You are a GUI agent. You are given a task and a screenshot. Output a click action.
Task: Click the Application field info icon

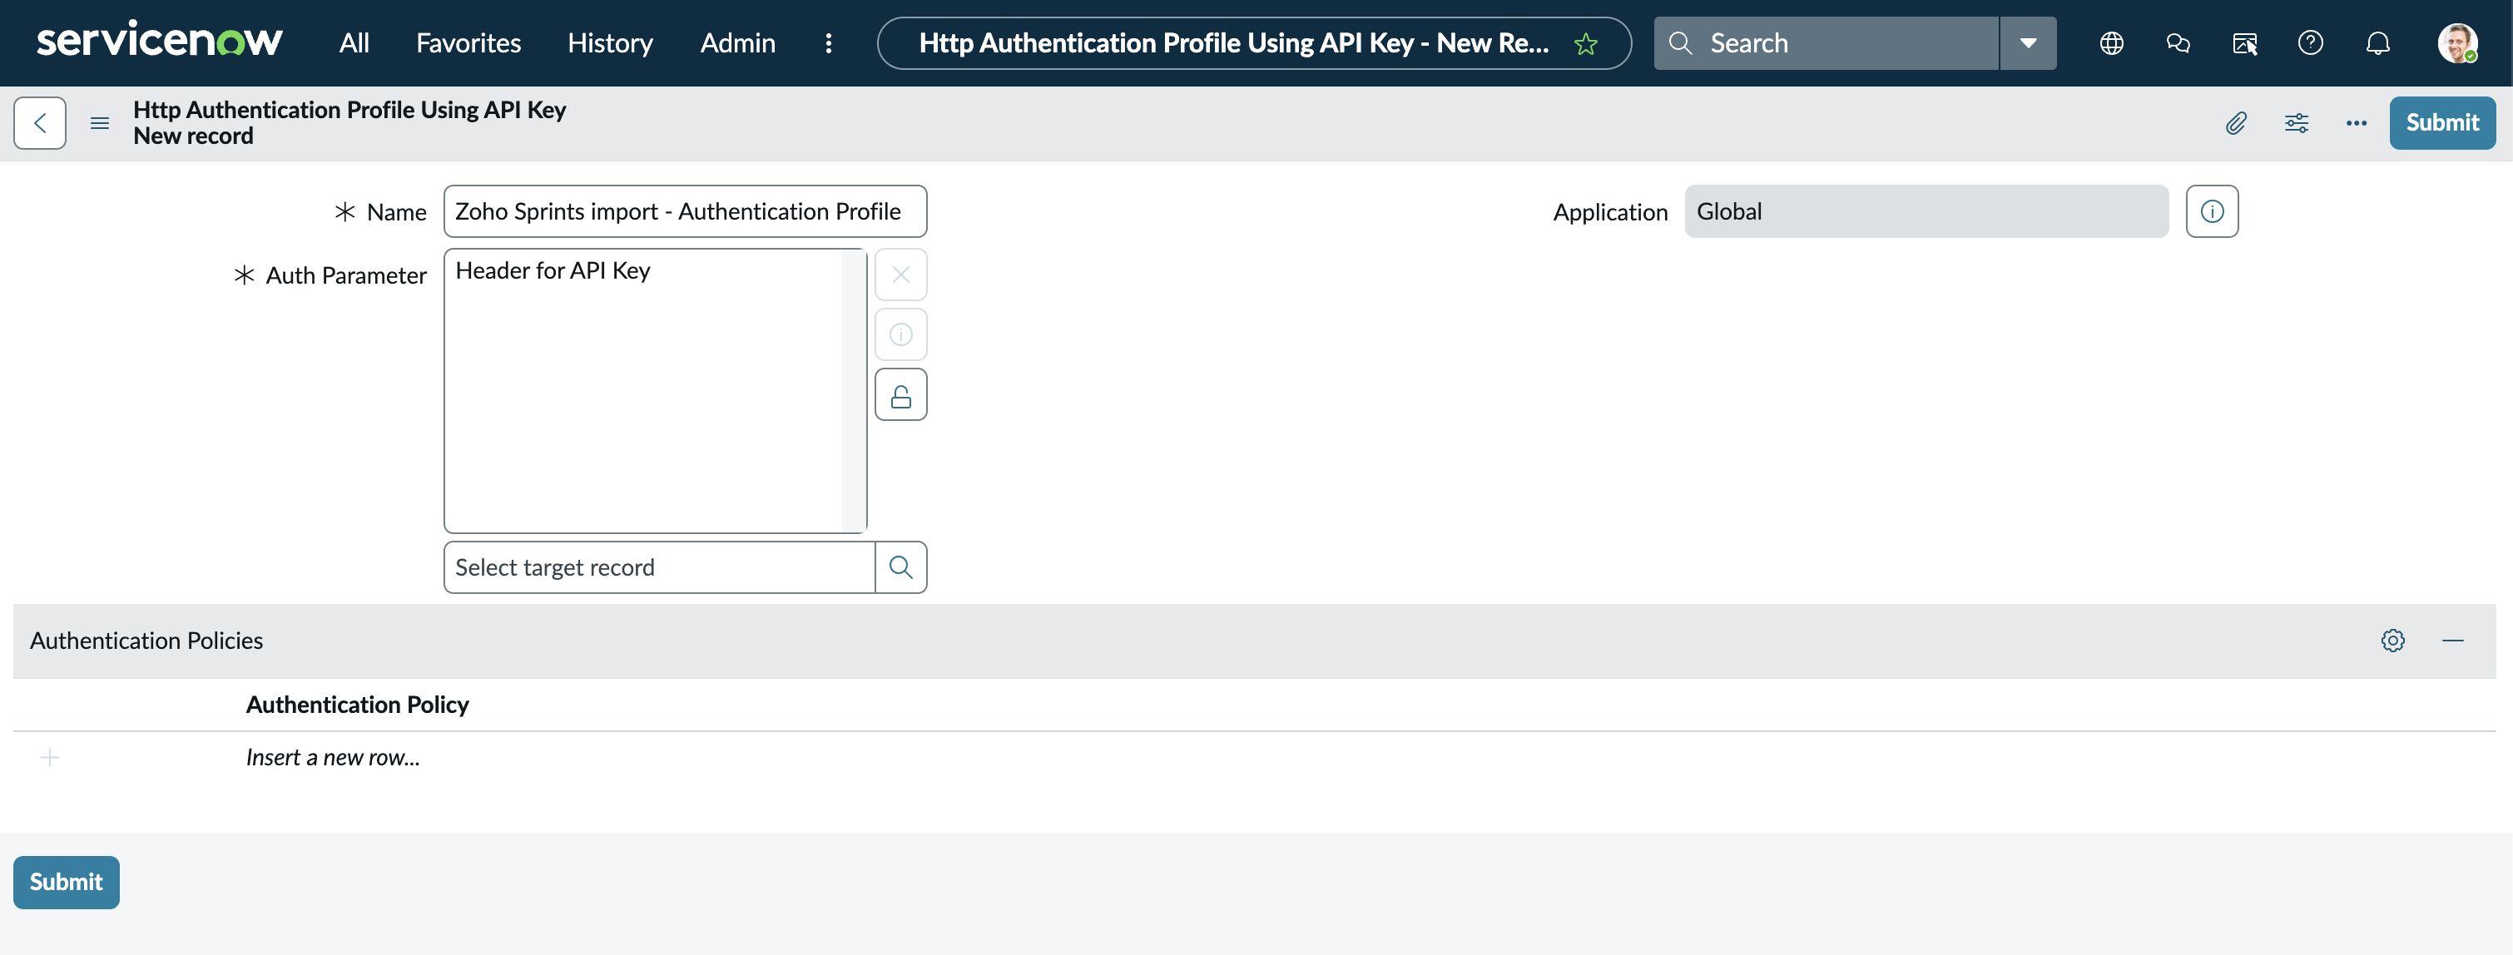[2211, 211]
